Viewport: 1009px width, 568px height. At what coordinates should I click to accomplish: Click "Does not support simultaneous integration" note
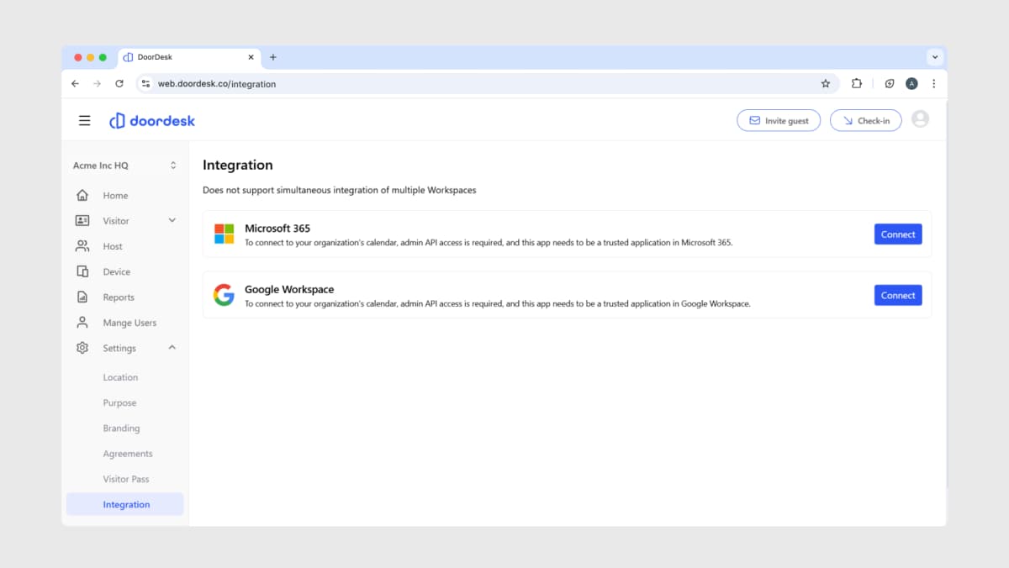coord(340,190)
